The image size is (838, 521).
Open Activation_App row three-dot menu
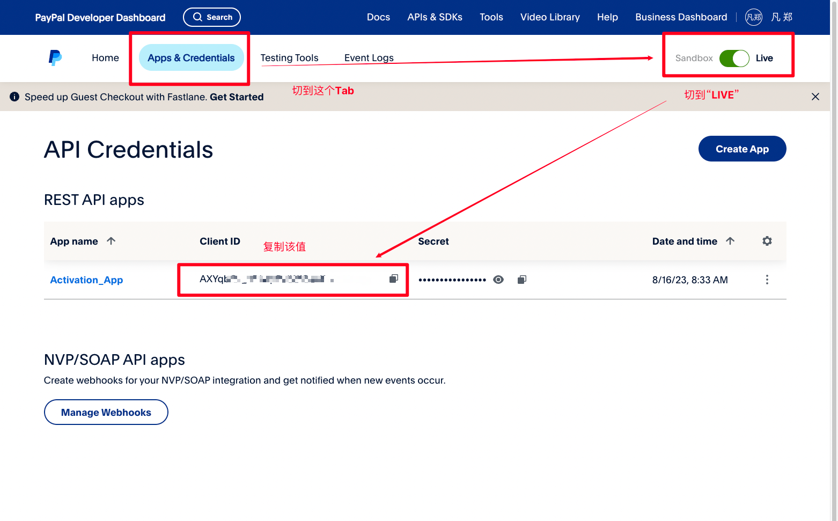click(x=767, y=280)
